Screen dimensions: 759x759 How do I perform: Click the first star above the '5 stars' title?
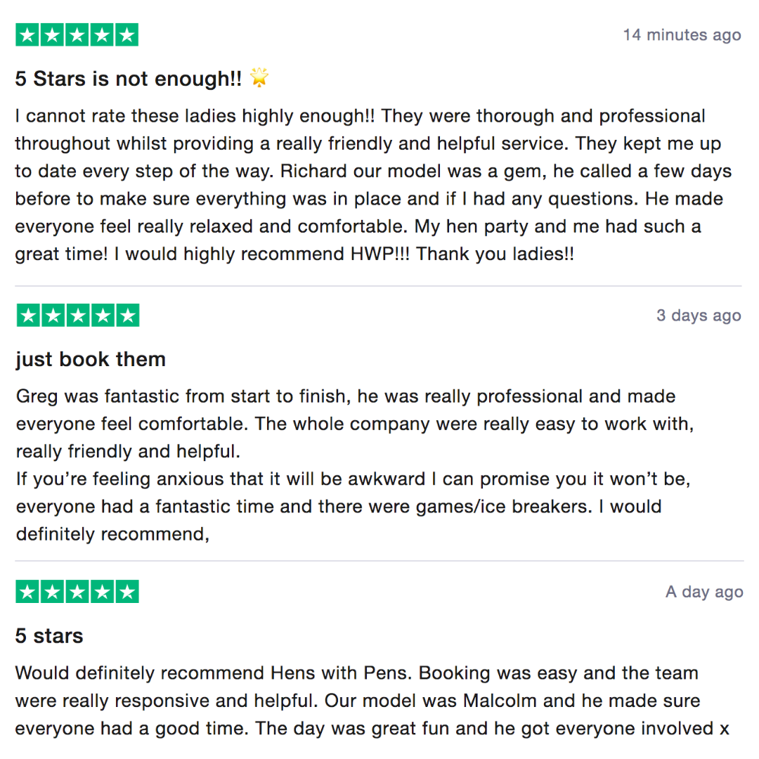pos(28,592)
